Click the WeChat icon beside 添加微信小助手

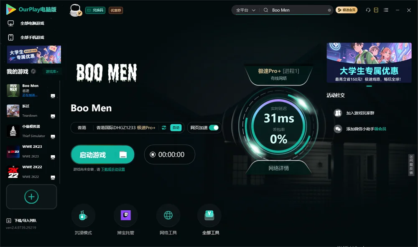(338, 129)
